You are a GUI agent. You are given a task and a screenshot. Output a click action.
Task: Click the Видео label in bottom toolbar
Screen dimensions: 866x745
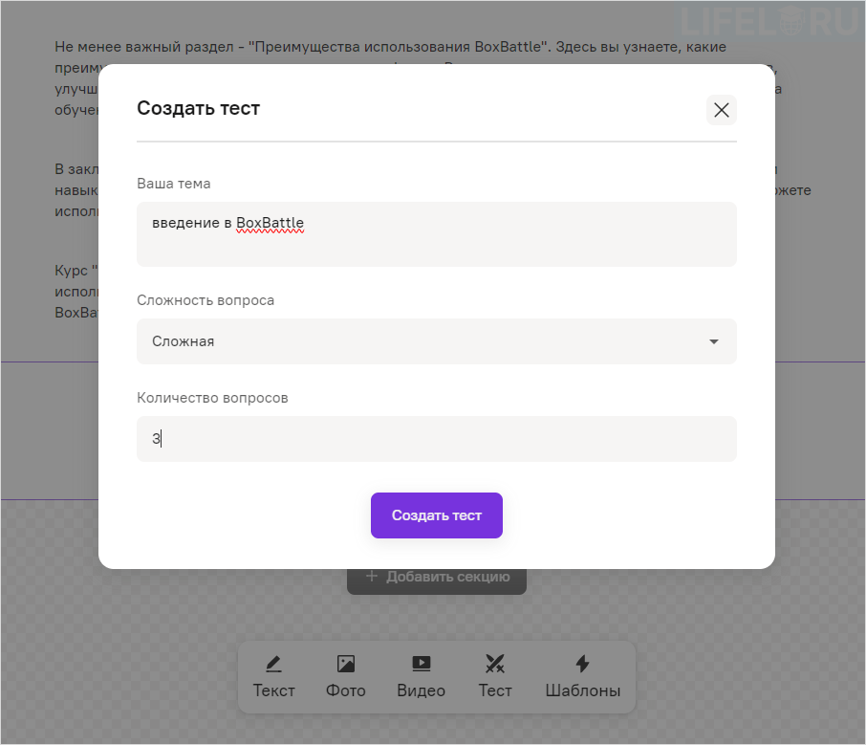click(422, 690)
